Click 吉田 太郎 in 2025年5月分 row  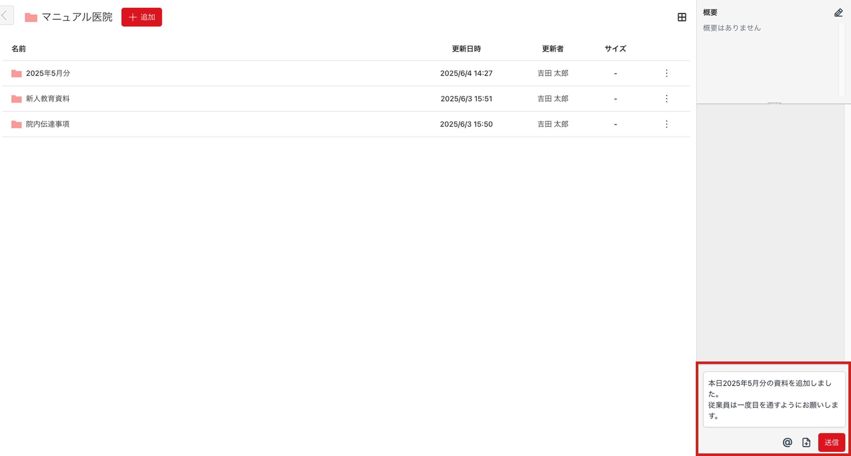coord(553,73)
